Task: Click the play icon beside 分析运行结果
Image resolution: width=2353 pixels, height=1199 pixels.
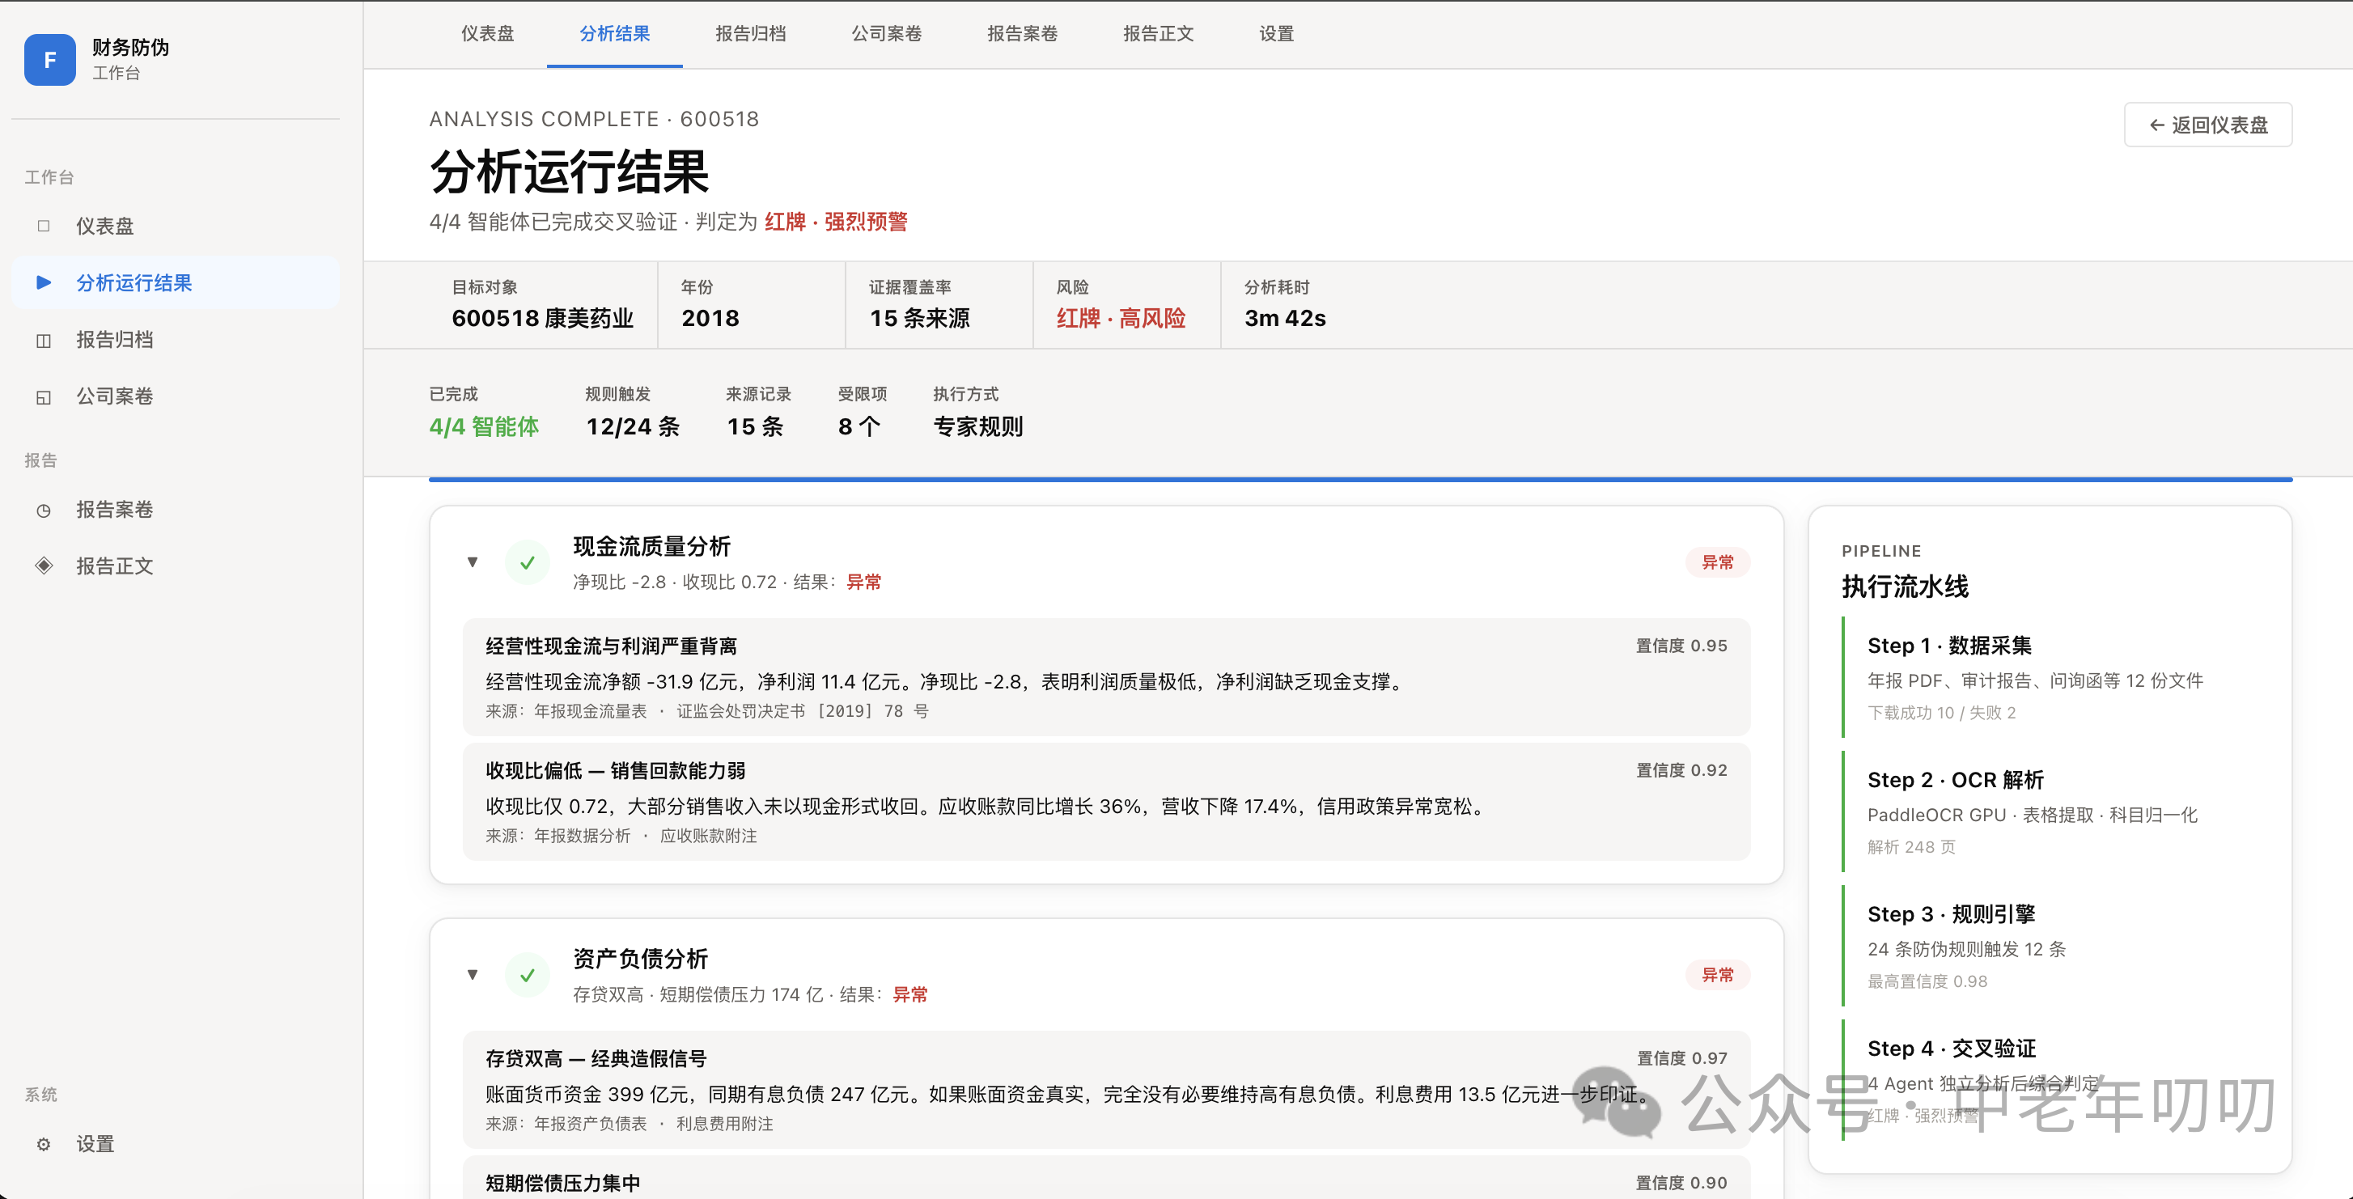Action: (43, 282)
